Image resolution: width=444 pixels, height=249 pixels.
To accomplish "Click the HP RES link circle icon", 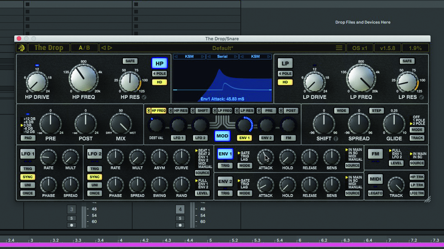I will pyautogui.click(x=144, y=97).
